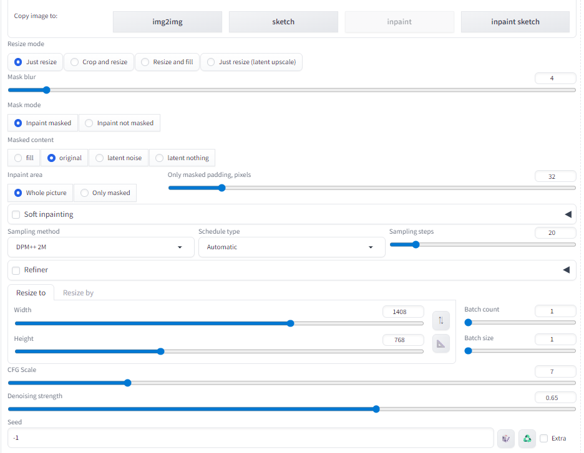The image size is (584, 453).
Task: Click the aspect ratio ruler icon
Action: coord(440,343)
